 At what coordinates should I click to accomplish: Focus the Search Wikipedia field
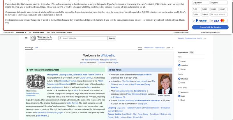click(83, 38)
